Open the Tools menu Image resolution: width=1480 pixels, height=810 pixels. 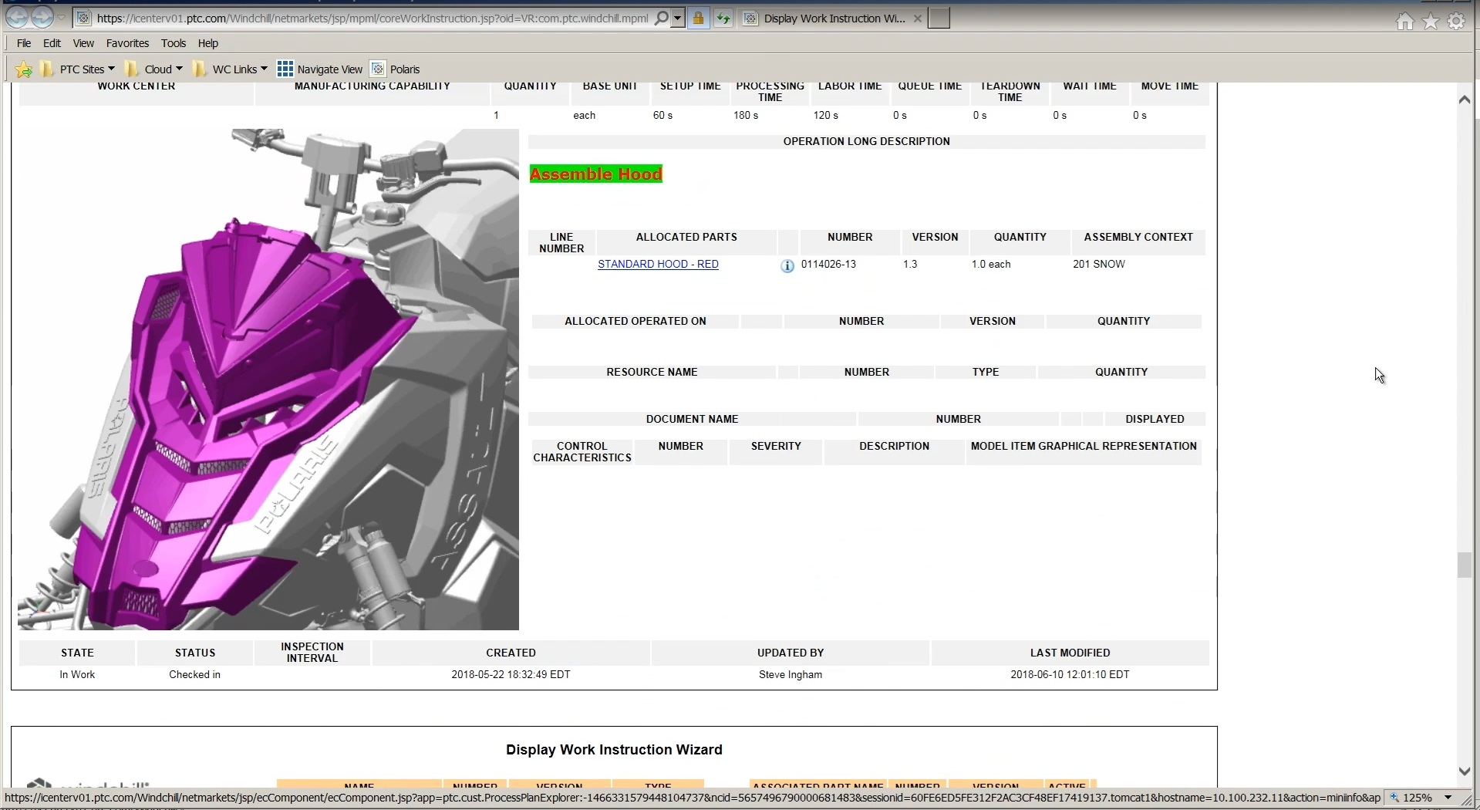(x=174, y=43)
